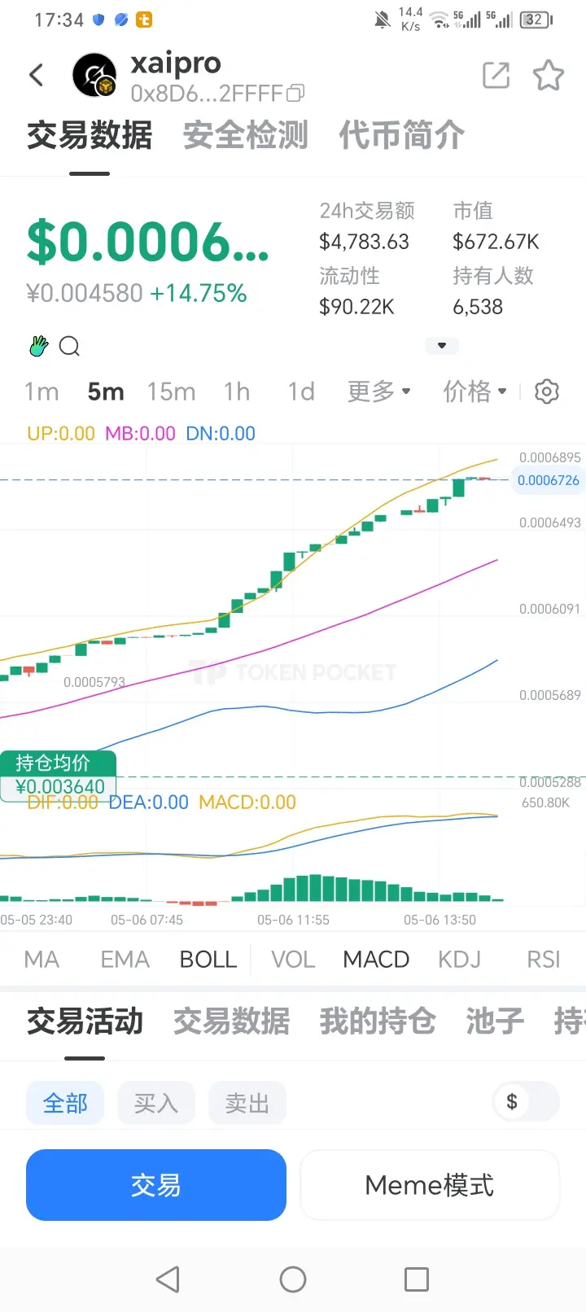Viewport: 586px width, 1312px height.
Task: Switch to the 代币简介 tab
Action: click(402, 135)
